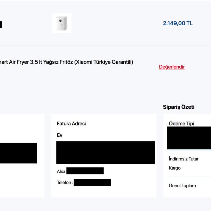
Task: Select the Ev address label
Action: [x=60, y=135]
